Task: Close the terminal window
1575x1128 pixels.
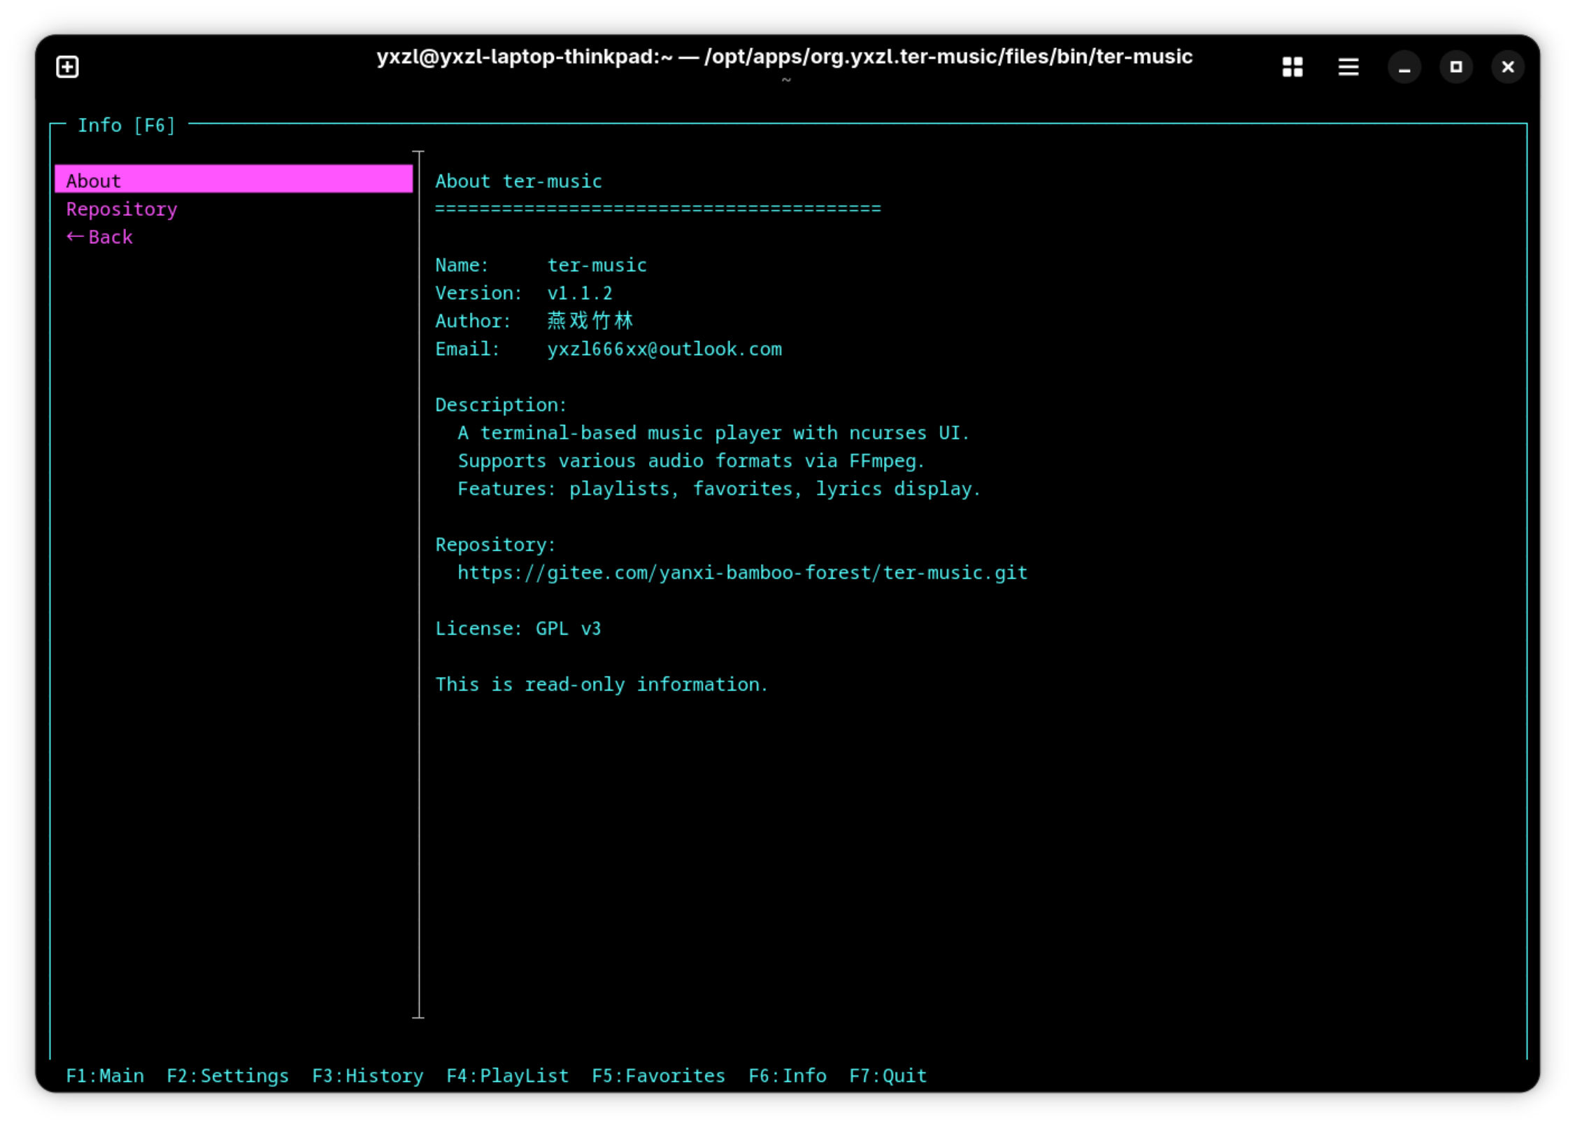Action: click(1507, 67)
